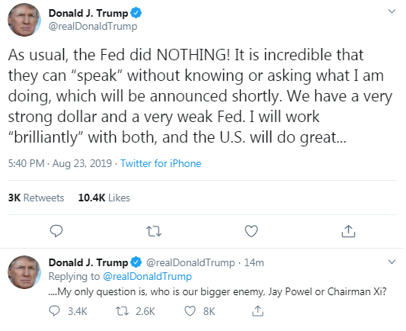406x331 pixels.
Task: Open main tweet options chevron menu
Action: pyautogui.click(x=392, y=11)
